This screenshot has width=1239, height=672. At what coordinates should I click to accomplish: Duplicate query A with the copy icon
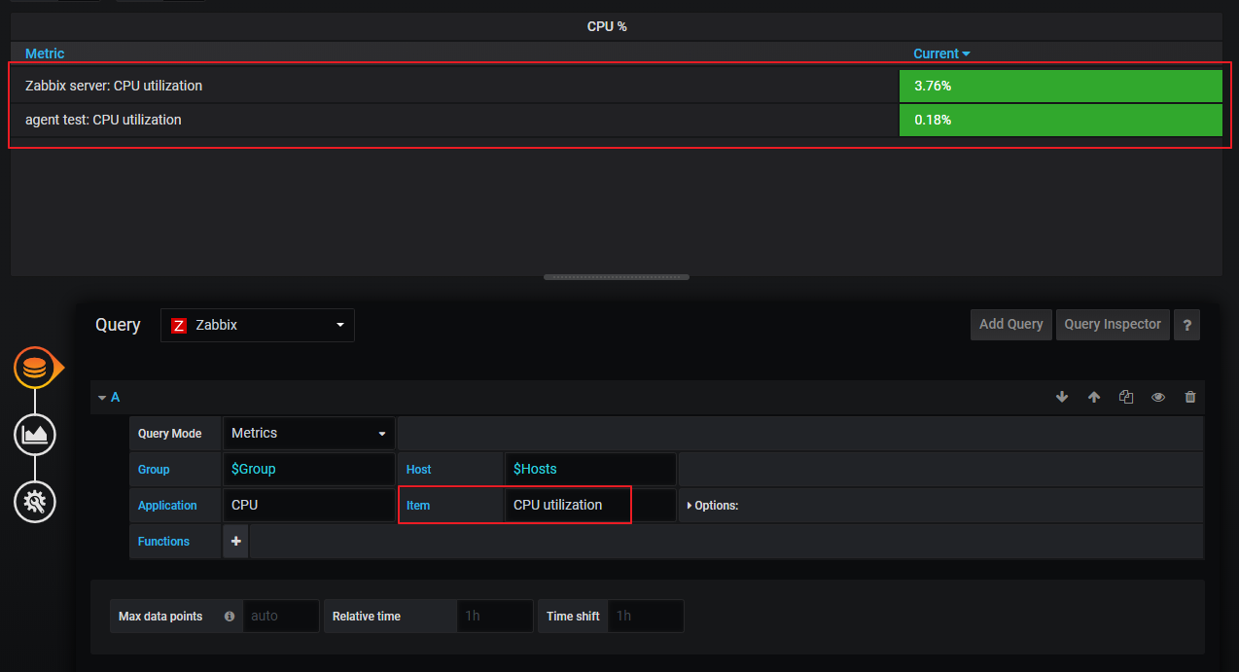(x=1126, y=397)
